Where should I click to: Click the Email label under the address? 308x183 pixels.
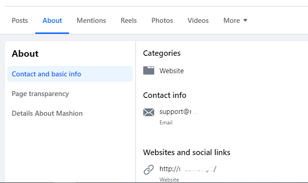click(x=166, y=123)
